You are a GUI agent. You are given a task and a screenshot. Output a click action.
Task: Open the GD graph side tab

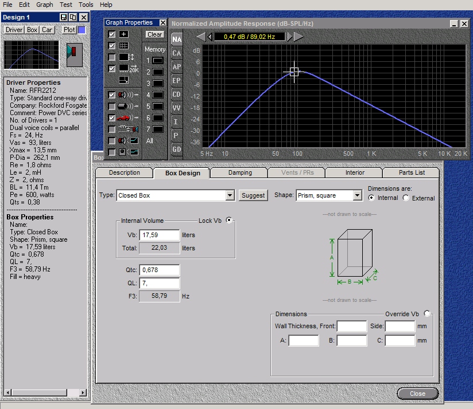pos(177,150)
